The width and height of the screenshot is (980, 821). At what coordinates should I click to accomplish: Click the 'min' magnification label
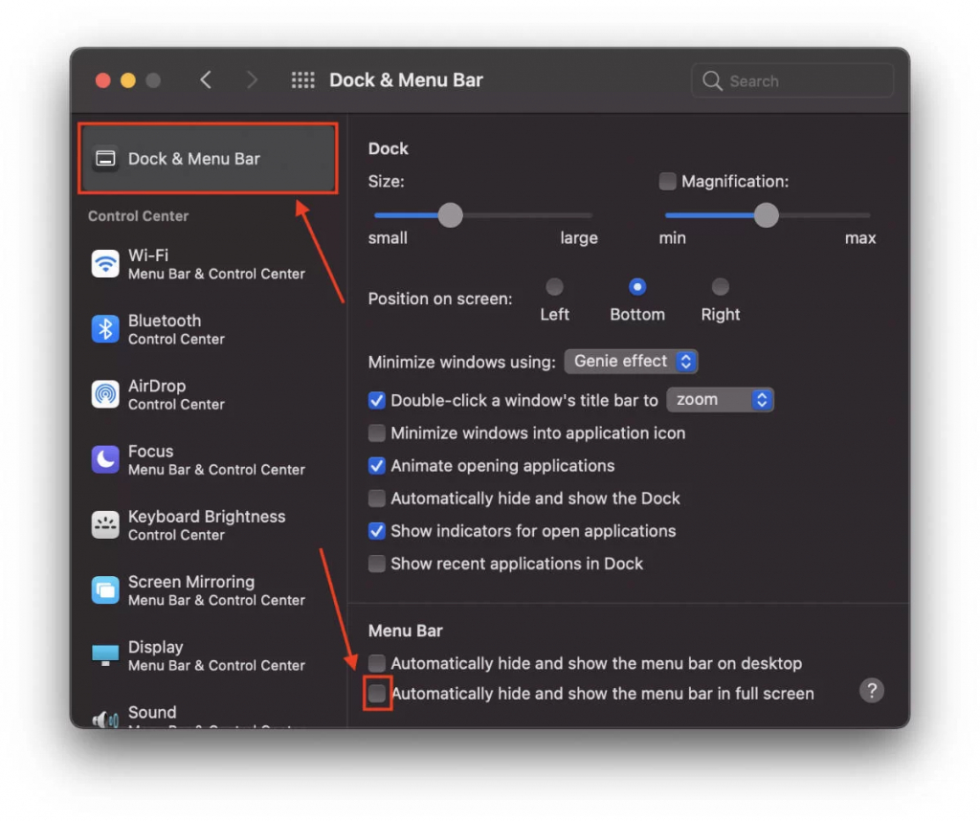click(x=672, y=238)
